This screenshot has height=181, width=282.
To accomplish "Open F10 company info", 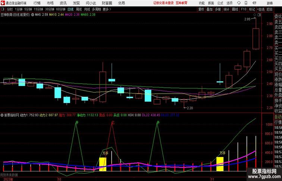I will point(244,9).
